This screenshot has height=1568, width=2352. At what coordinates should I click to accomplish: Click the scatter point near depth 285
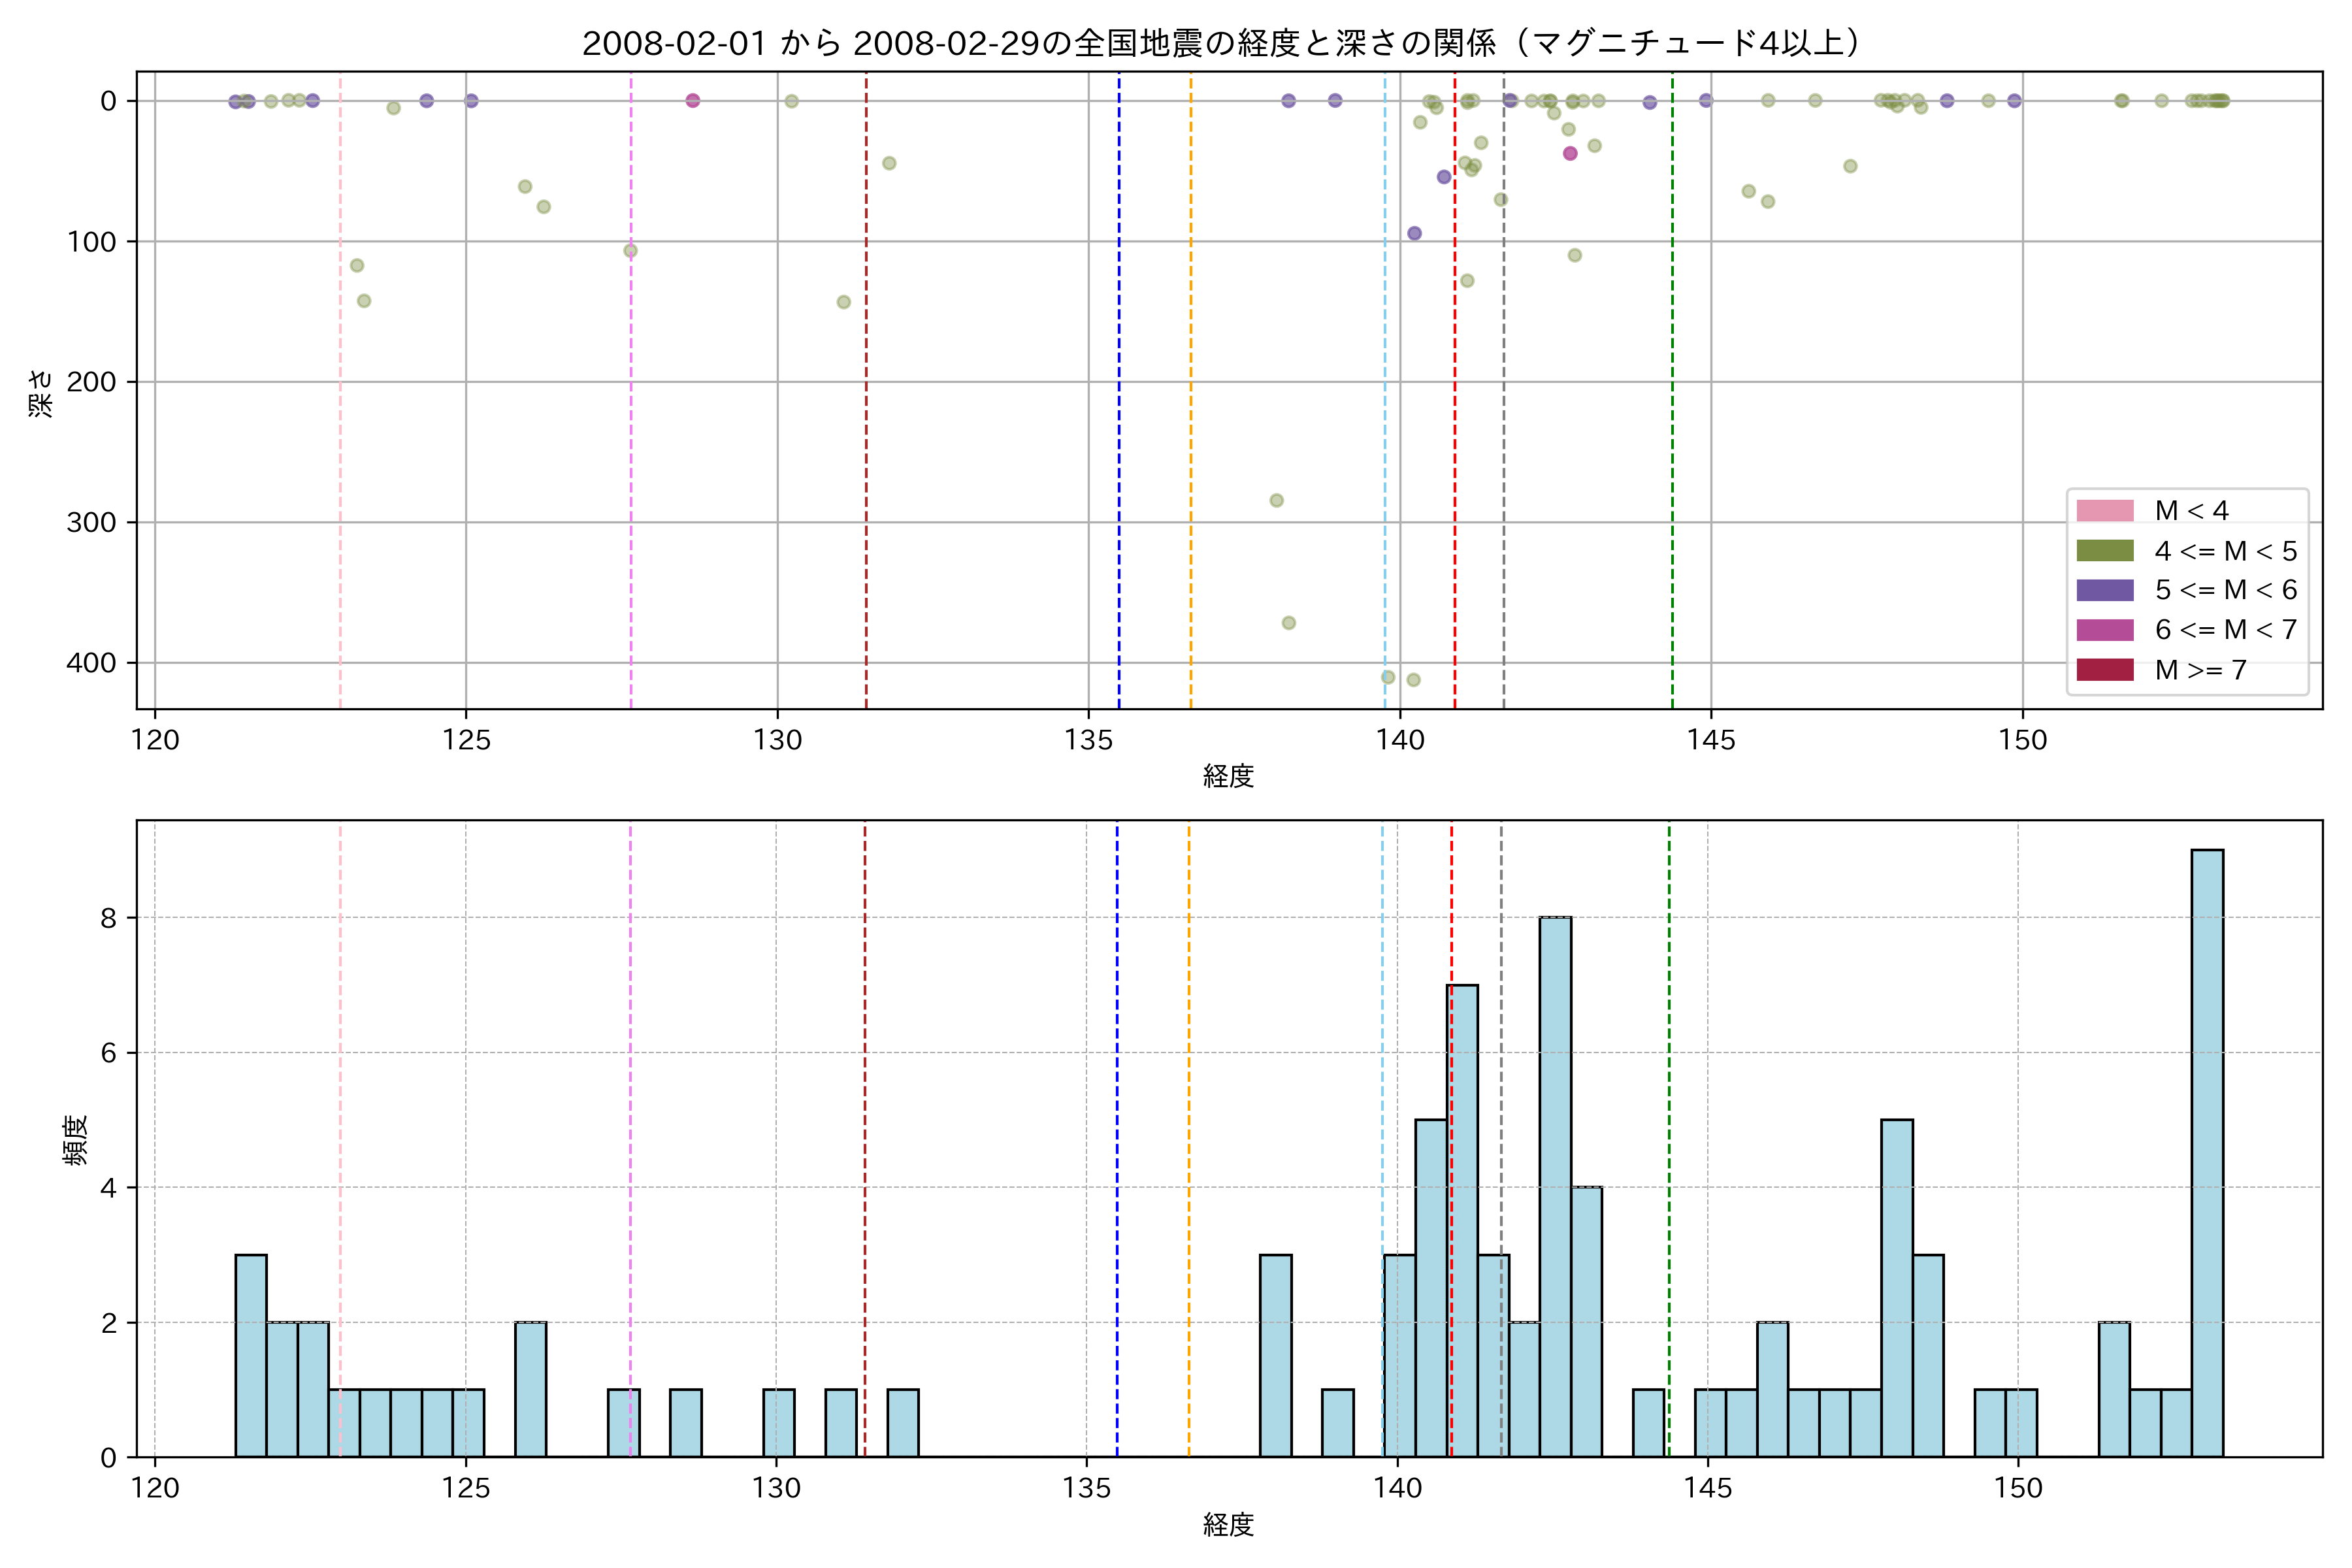pyautogui.click(x=1276, y=500)
